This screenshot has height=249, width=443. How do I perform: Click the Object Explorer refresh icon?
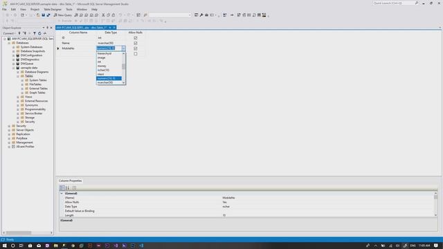point(39,33)
